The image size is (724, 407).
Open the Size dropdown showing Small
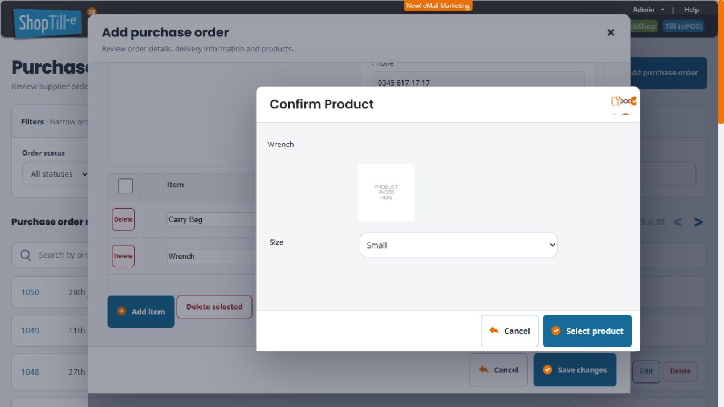[x=458, y=245]
